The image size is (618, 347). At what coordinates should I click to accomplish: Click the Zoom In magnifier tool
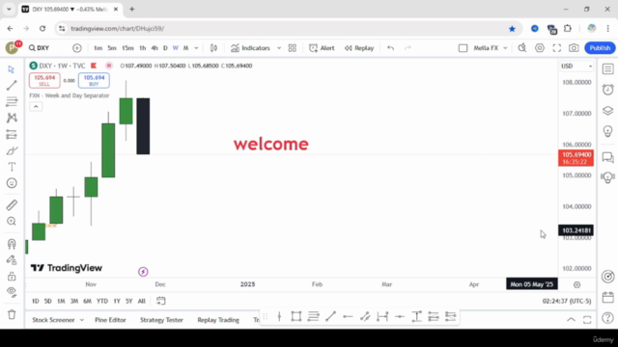(12, 221)
